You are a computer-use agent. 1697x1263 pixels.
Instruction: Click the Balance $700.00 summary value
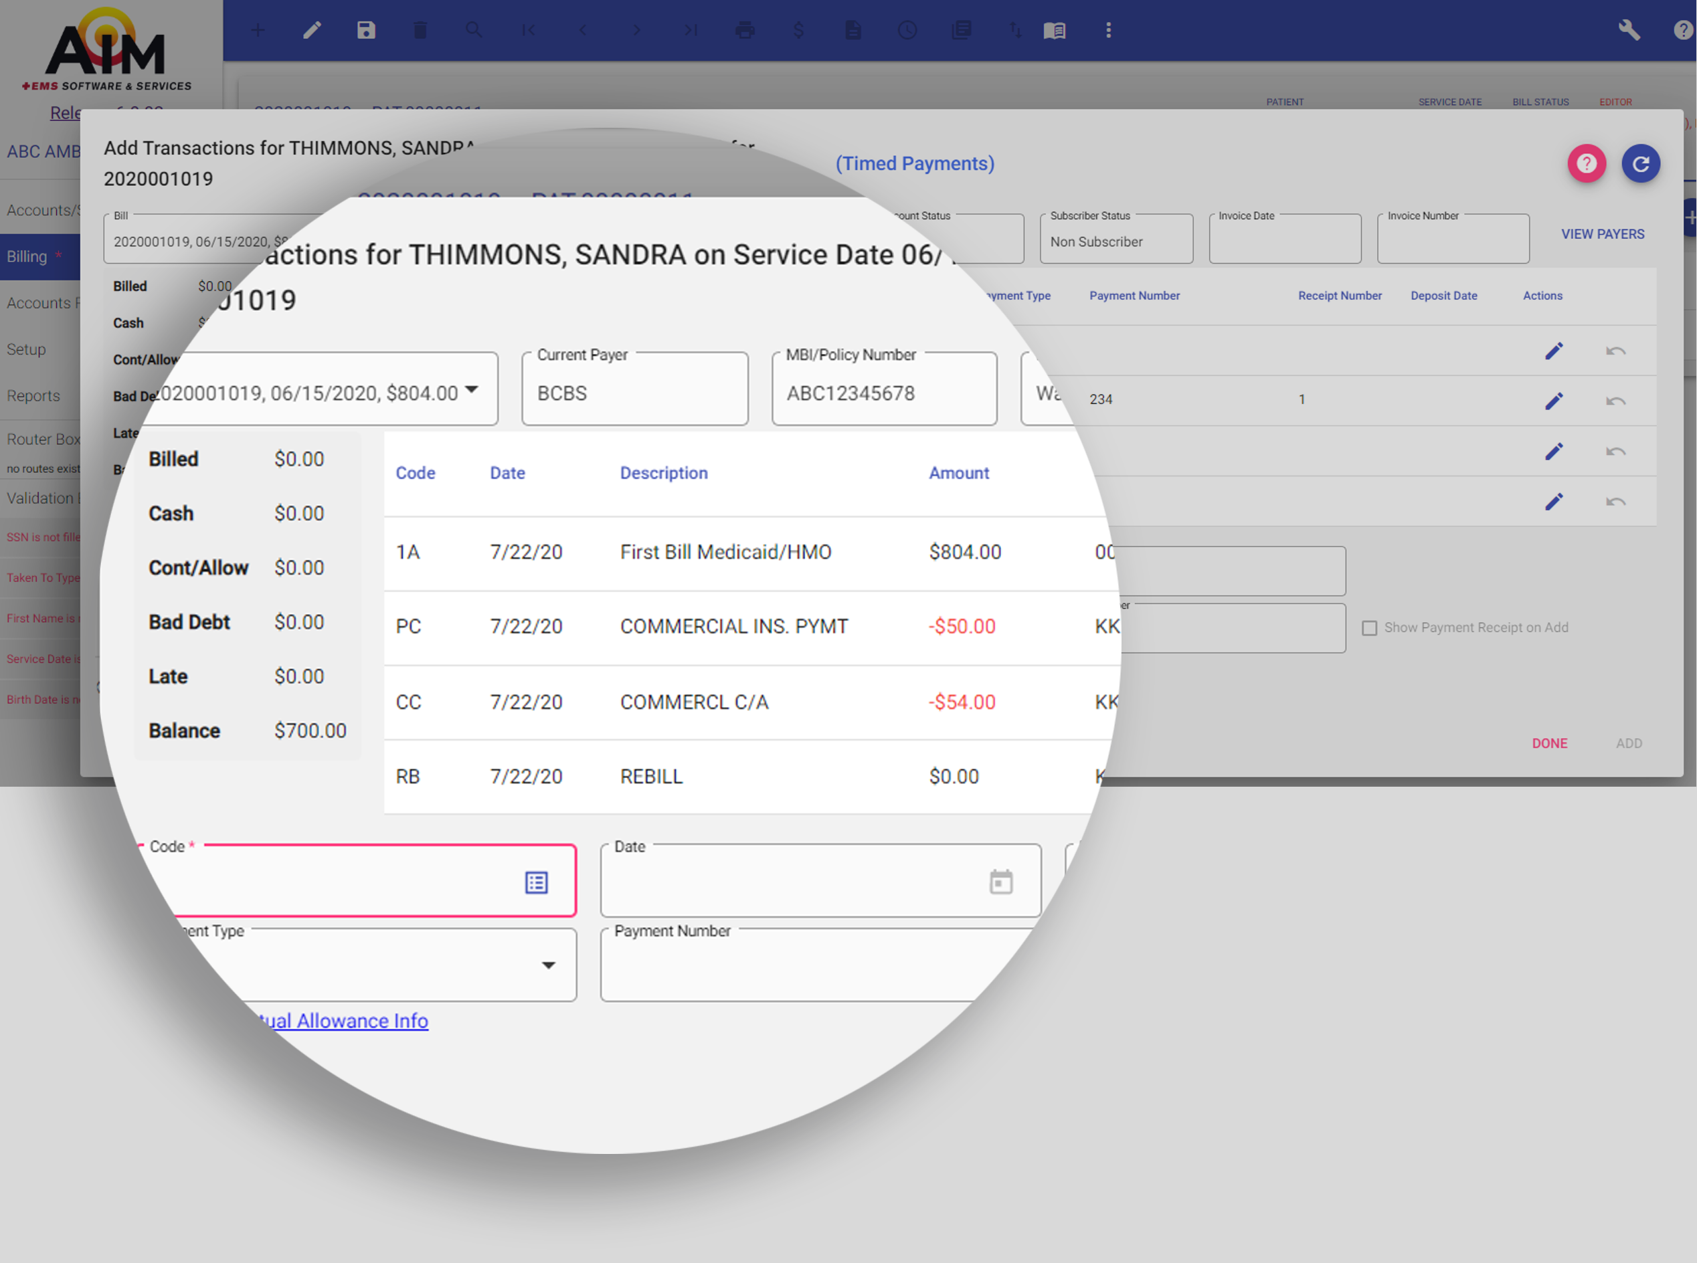[310, 731]
